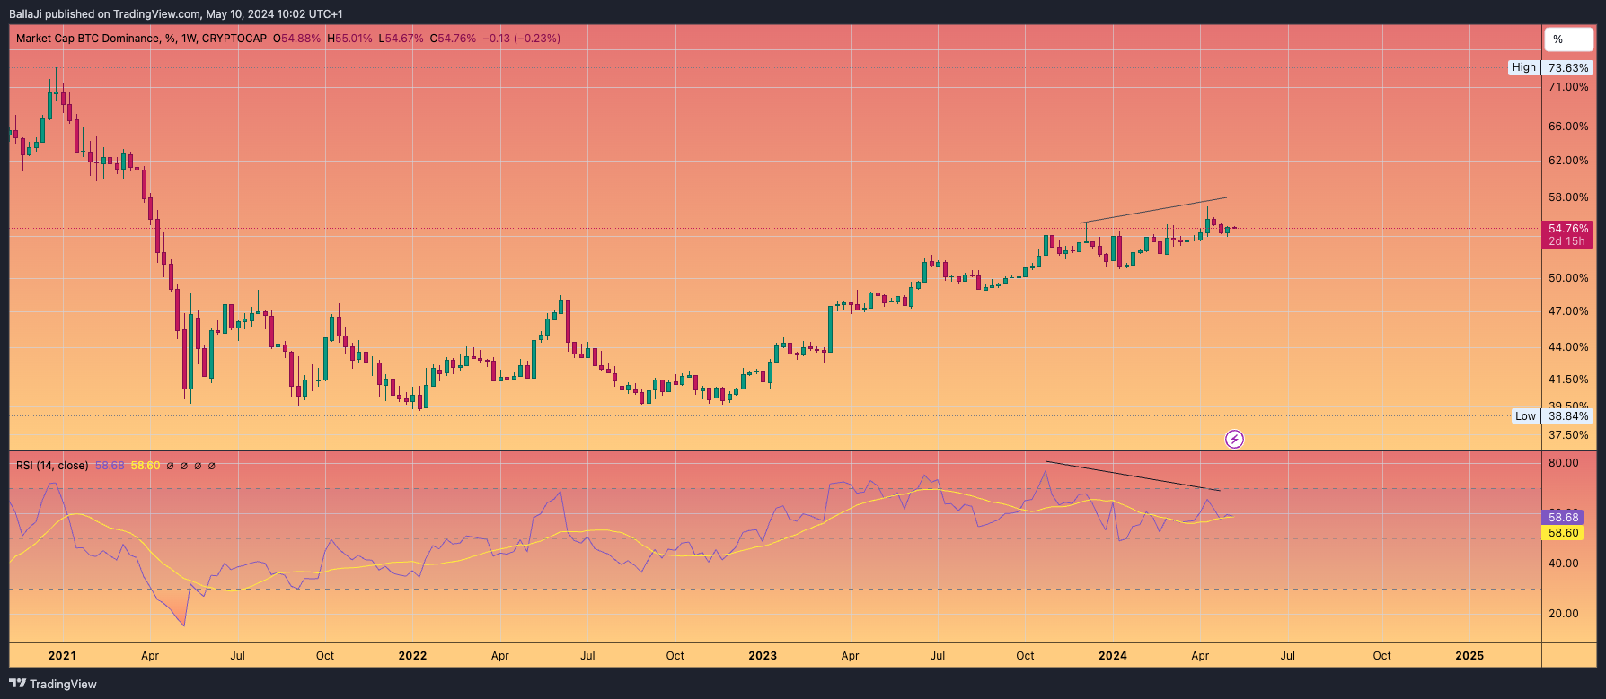
Task: Click the 2025 label on time axis
Action: coord(1469,656)
